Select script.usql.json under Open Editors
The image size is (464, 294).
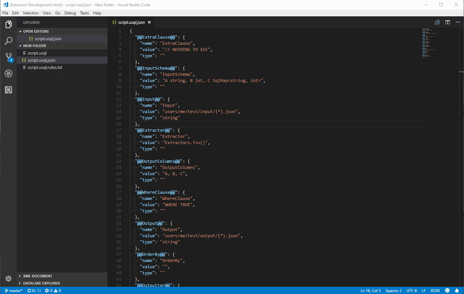[62, 39]
